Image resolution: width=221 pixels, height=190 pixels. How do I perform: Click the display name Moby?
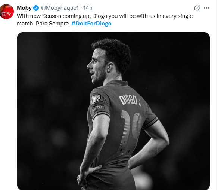point(24,8)
